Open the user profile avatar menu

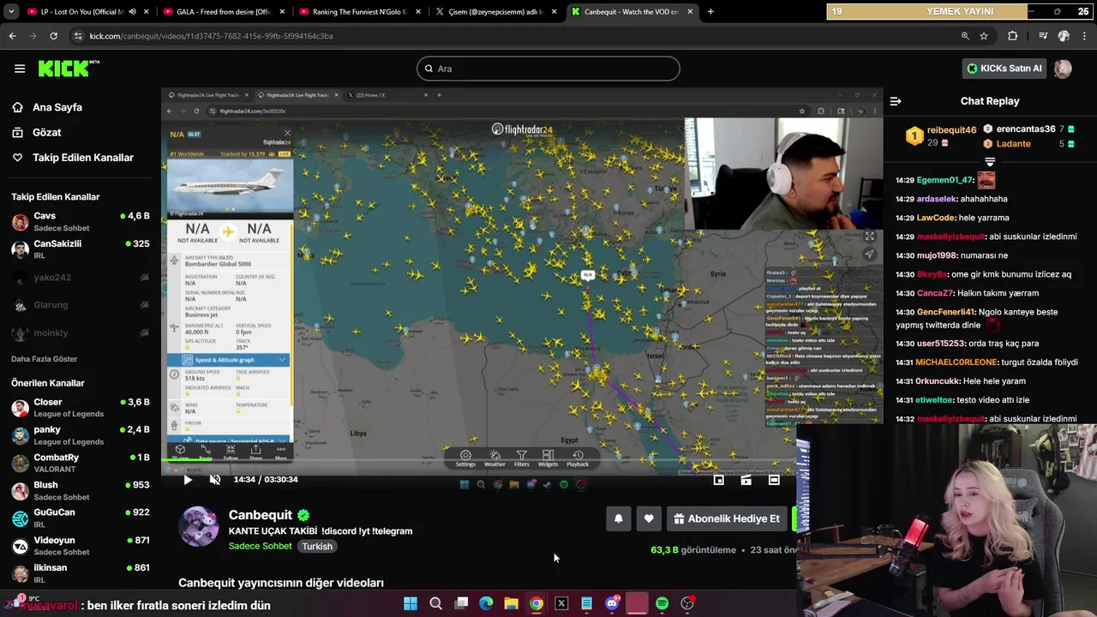tap(1063, 69)
